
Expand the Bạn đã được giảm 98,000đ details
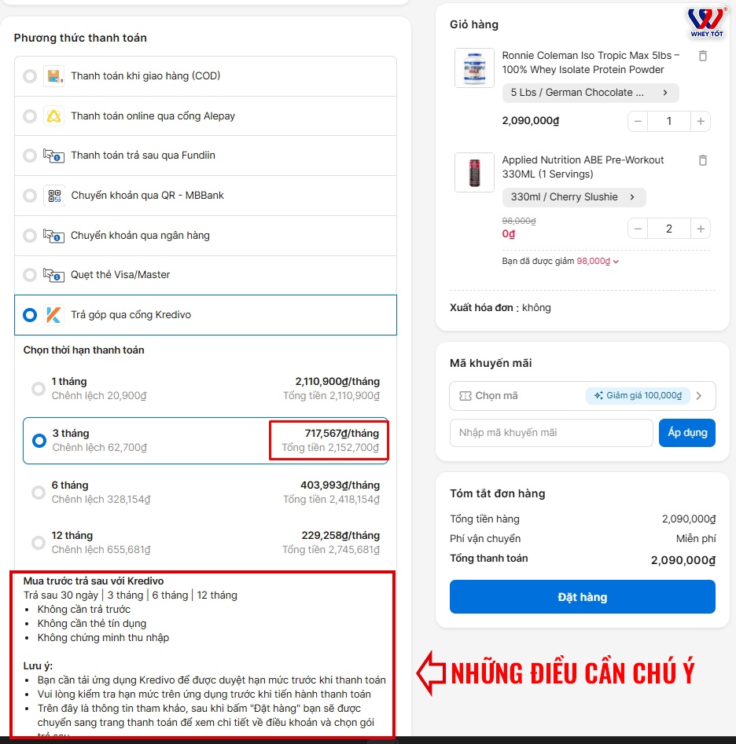tap(561, 262)
